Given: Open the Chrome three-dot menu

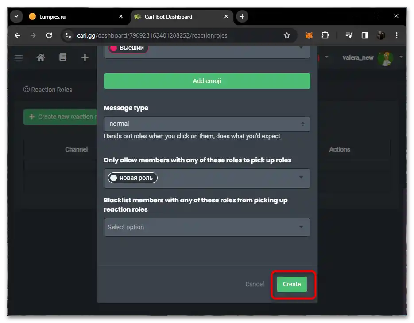Looking at the screenshot, I should [x=397, y=35].
